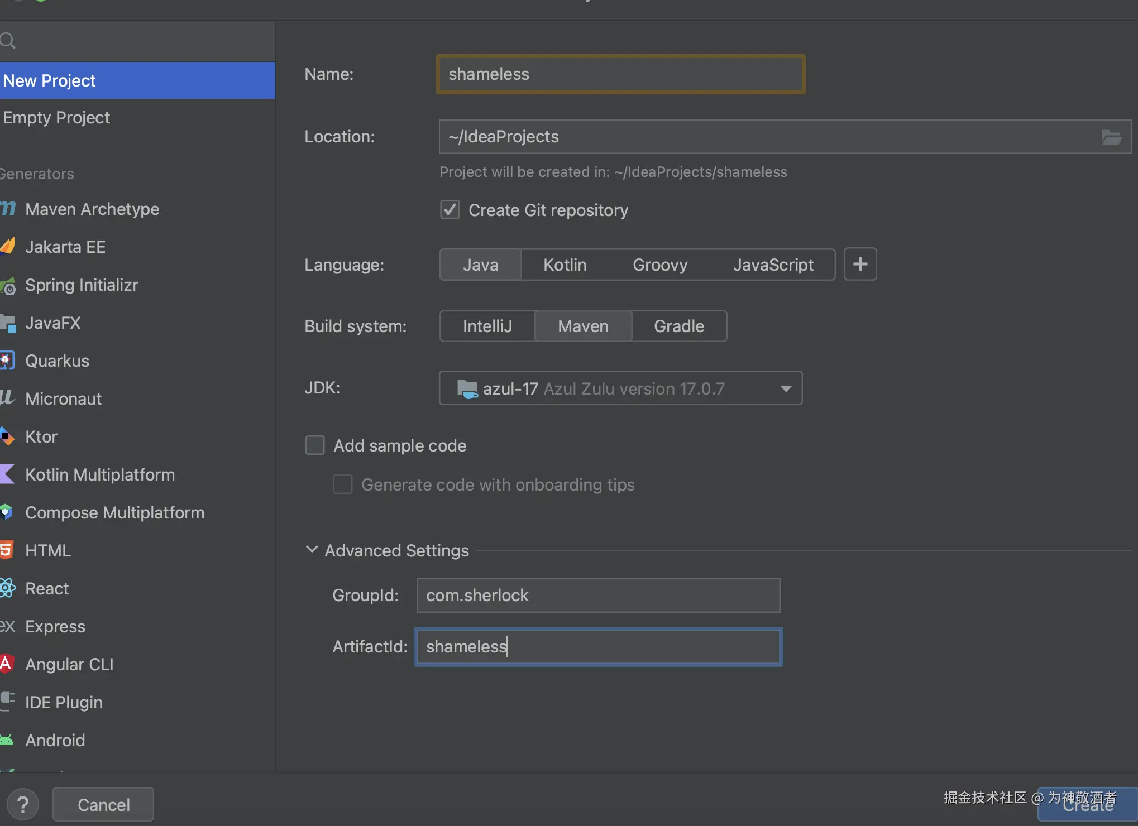Choose Spring Initializr generator
The image size is (1138, 826).
pos(82,285)
